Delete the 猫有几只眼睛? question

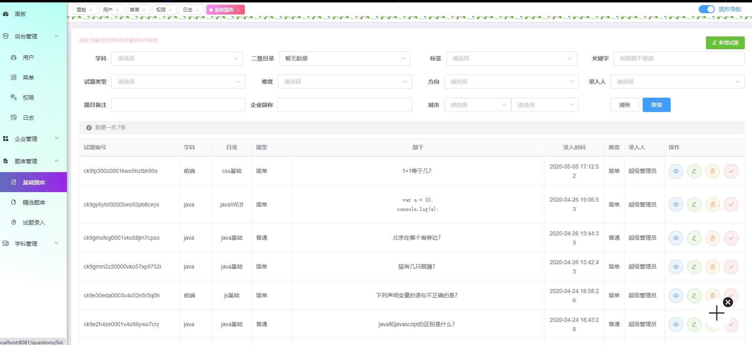tap(713, 267)
